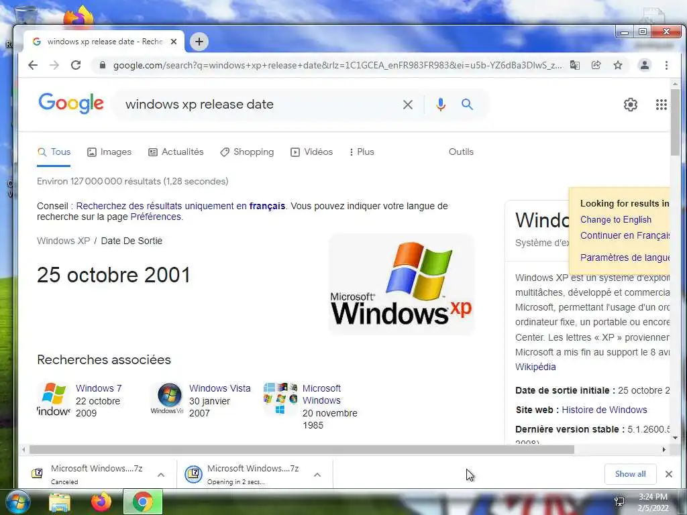Viewport: 687px width, 515px height.
Task: Launch Firefox from the taskbar
Action: pos(101,502)
